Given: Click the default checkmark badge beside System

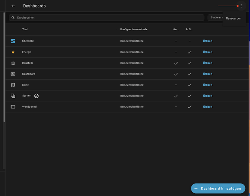Looking at the screenshot, I should (36, 96).
